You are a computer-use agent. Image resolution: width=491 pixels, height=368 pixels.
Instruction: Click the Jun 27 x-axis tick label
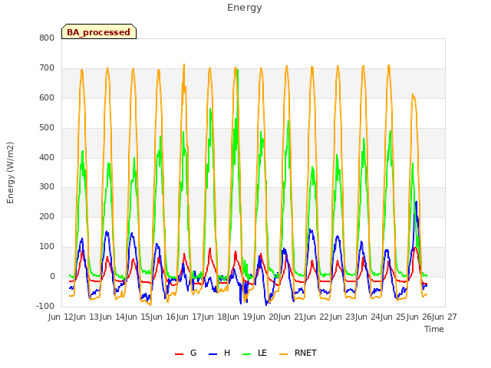(x=445, y=317)
